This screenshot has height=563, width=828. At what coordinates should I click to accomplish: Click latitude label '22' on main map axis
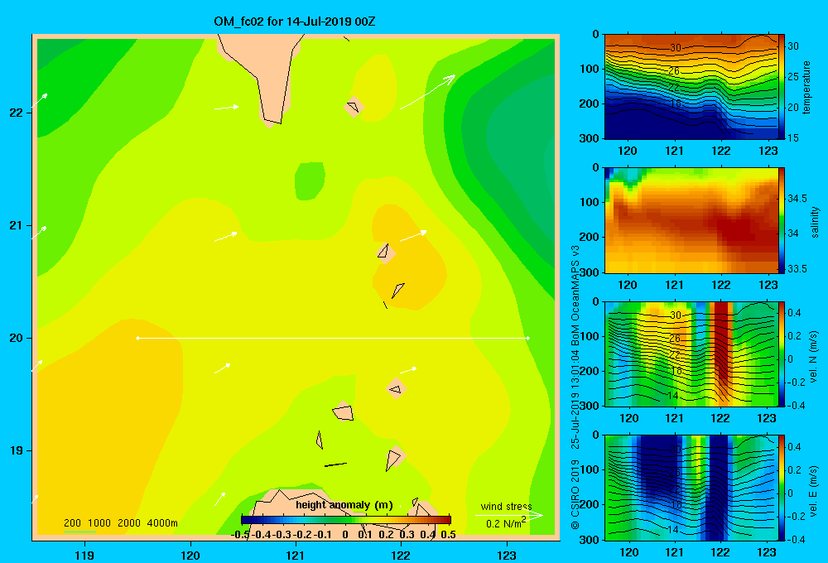click(x=17, y=113)
